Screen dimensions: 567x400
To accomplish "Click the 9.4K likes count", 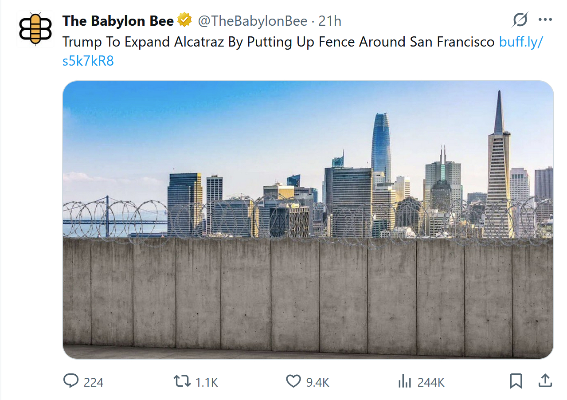I will 318,382.
